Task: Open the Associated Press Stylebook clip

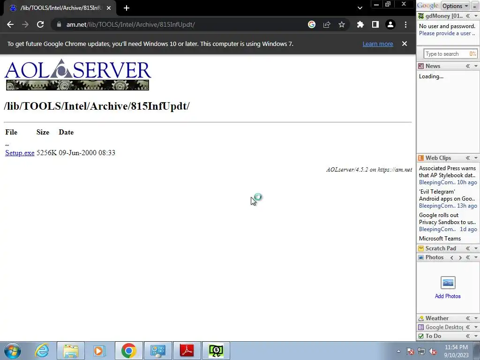Action: pyautogui.click(x=447, y=172)
